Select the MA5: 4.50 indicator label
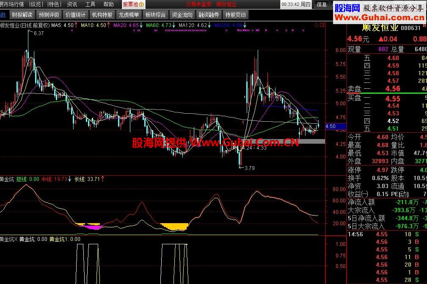 64,25
